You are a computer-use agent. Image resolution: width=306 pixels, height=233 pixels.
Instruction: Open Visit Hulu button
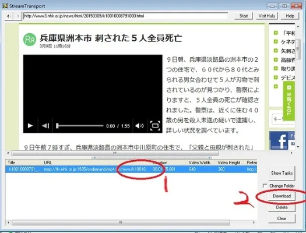[267, 16]
